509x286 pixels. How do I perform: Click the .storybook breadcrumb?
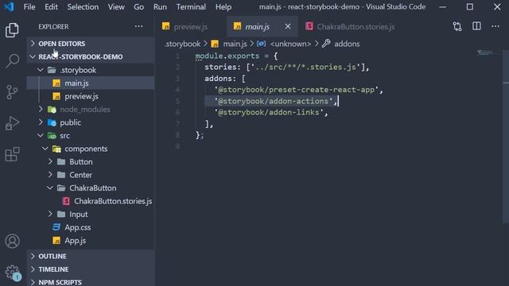[x=182, y=44]
